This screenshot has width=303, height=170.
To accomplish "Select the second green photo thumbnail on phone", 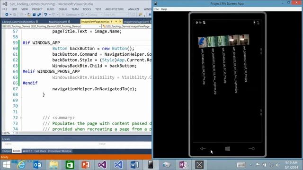I will [x=213, y=42].
